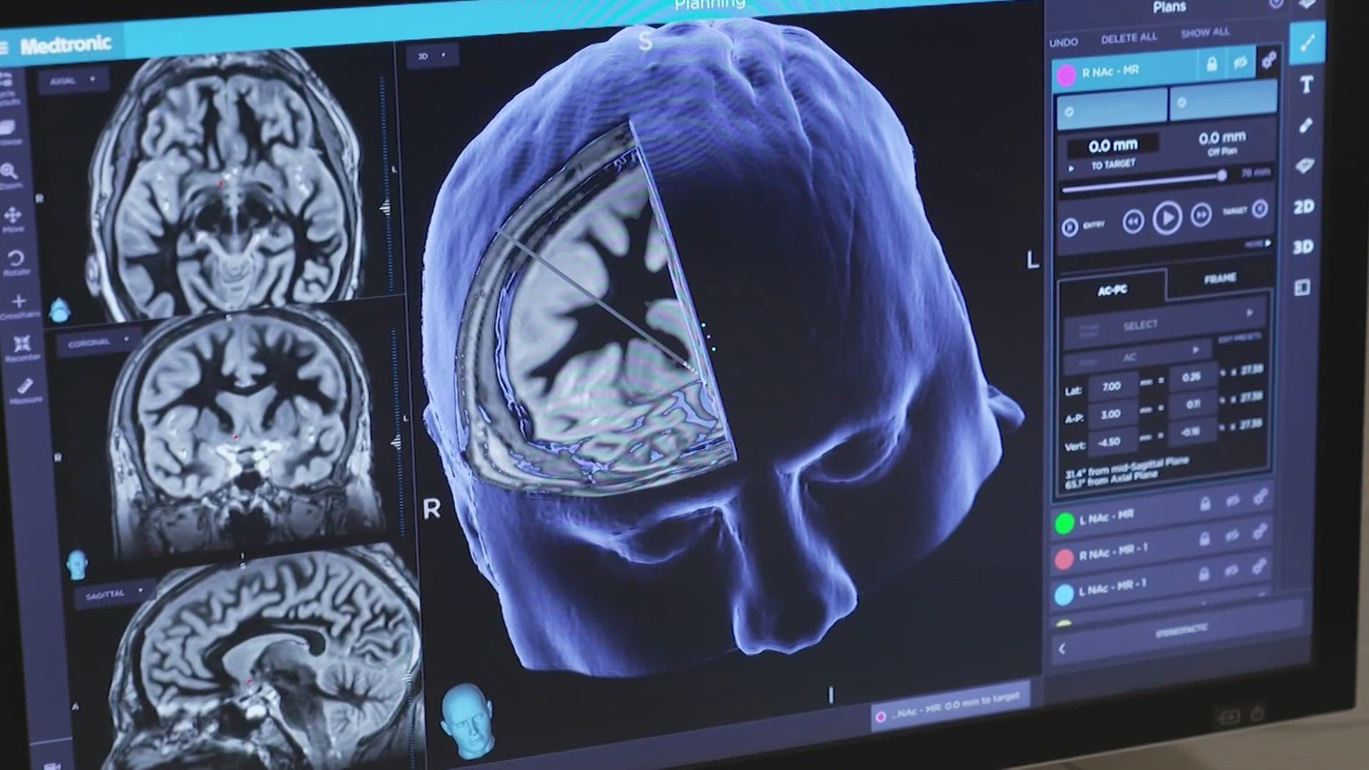Click the layout panel icon below 3D
This screenshot has width=1369, height=770.
pos(1302,287)
